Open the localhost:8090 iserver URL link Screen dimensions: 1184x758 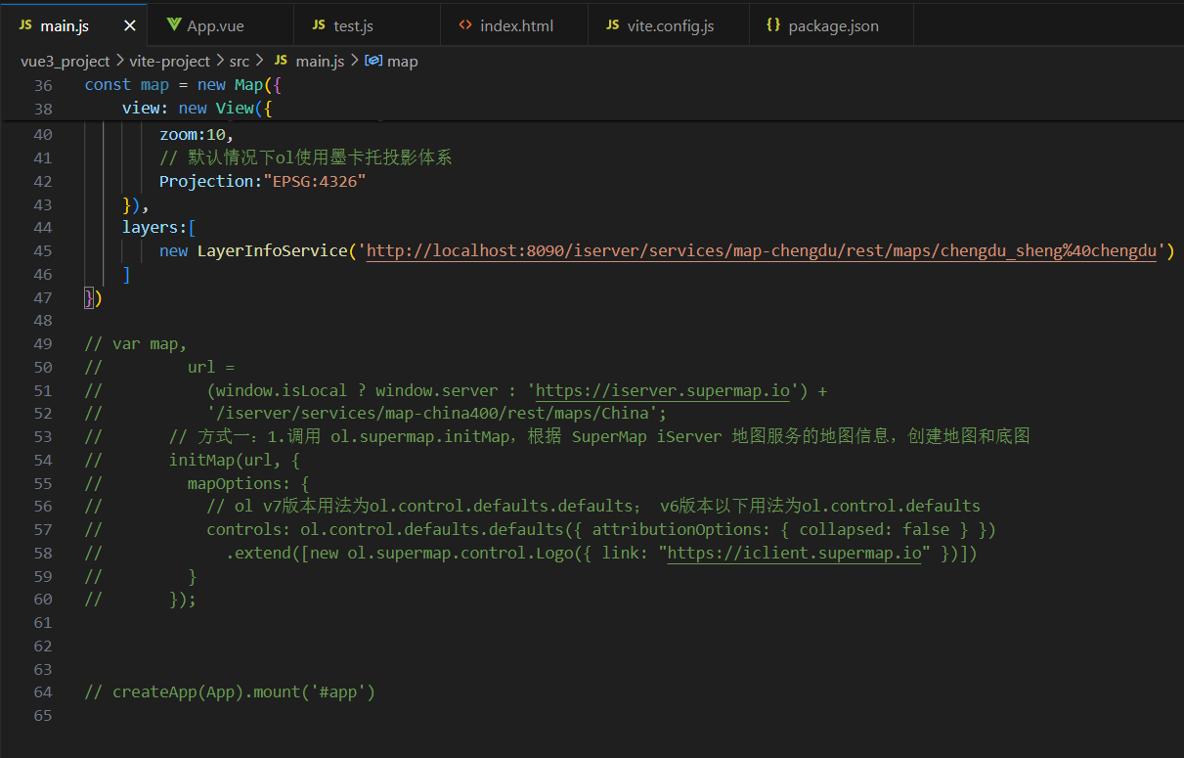point(762,251)
